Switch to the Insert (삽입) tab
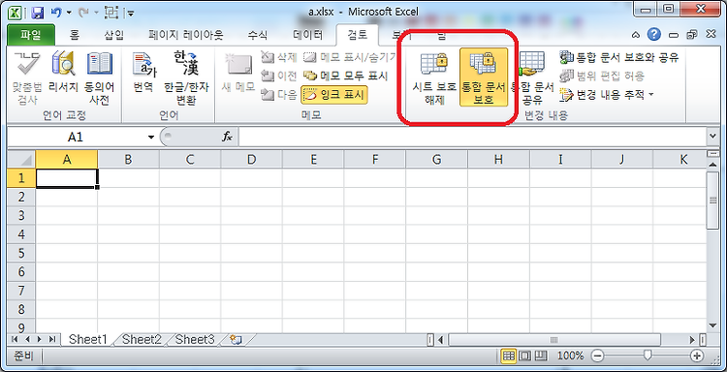 tap(114, 34)
